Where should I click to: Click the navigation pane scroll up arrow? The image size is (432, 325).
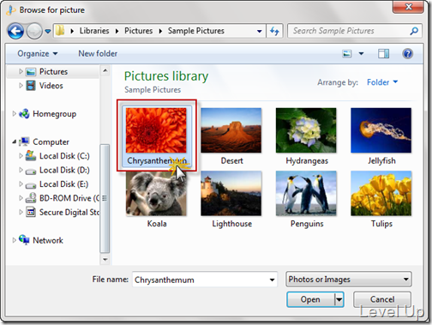[x=105, y=70]
